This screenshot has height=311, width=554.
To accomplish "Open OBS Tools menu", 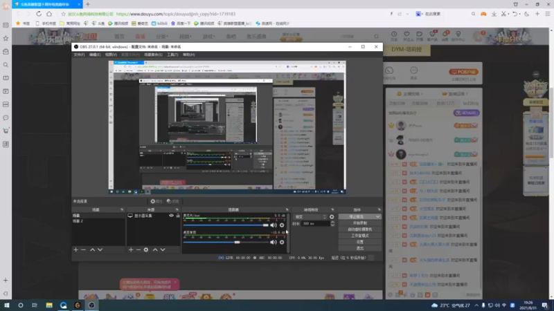I will (172, 55).
